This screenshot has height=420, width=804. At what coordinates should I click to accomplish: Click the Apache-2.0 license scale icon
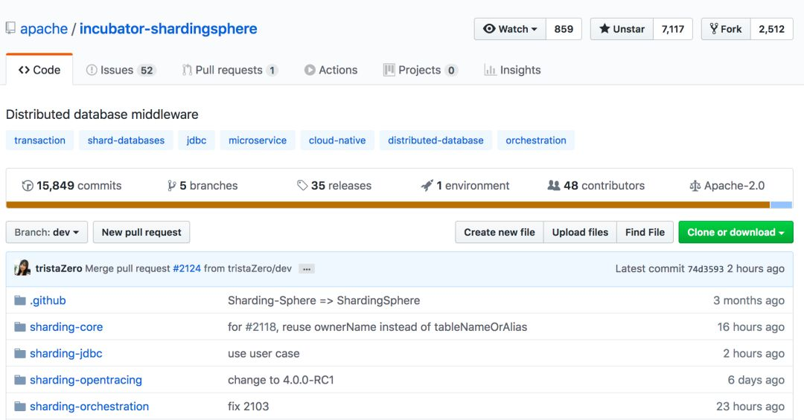pyautogui.click(x=695, y=186)
